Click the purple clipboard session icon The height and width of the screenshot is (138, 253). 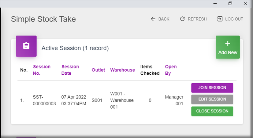[26, 46]
